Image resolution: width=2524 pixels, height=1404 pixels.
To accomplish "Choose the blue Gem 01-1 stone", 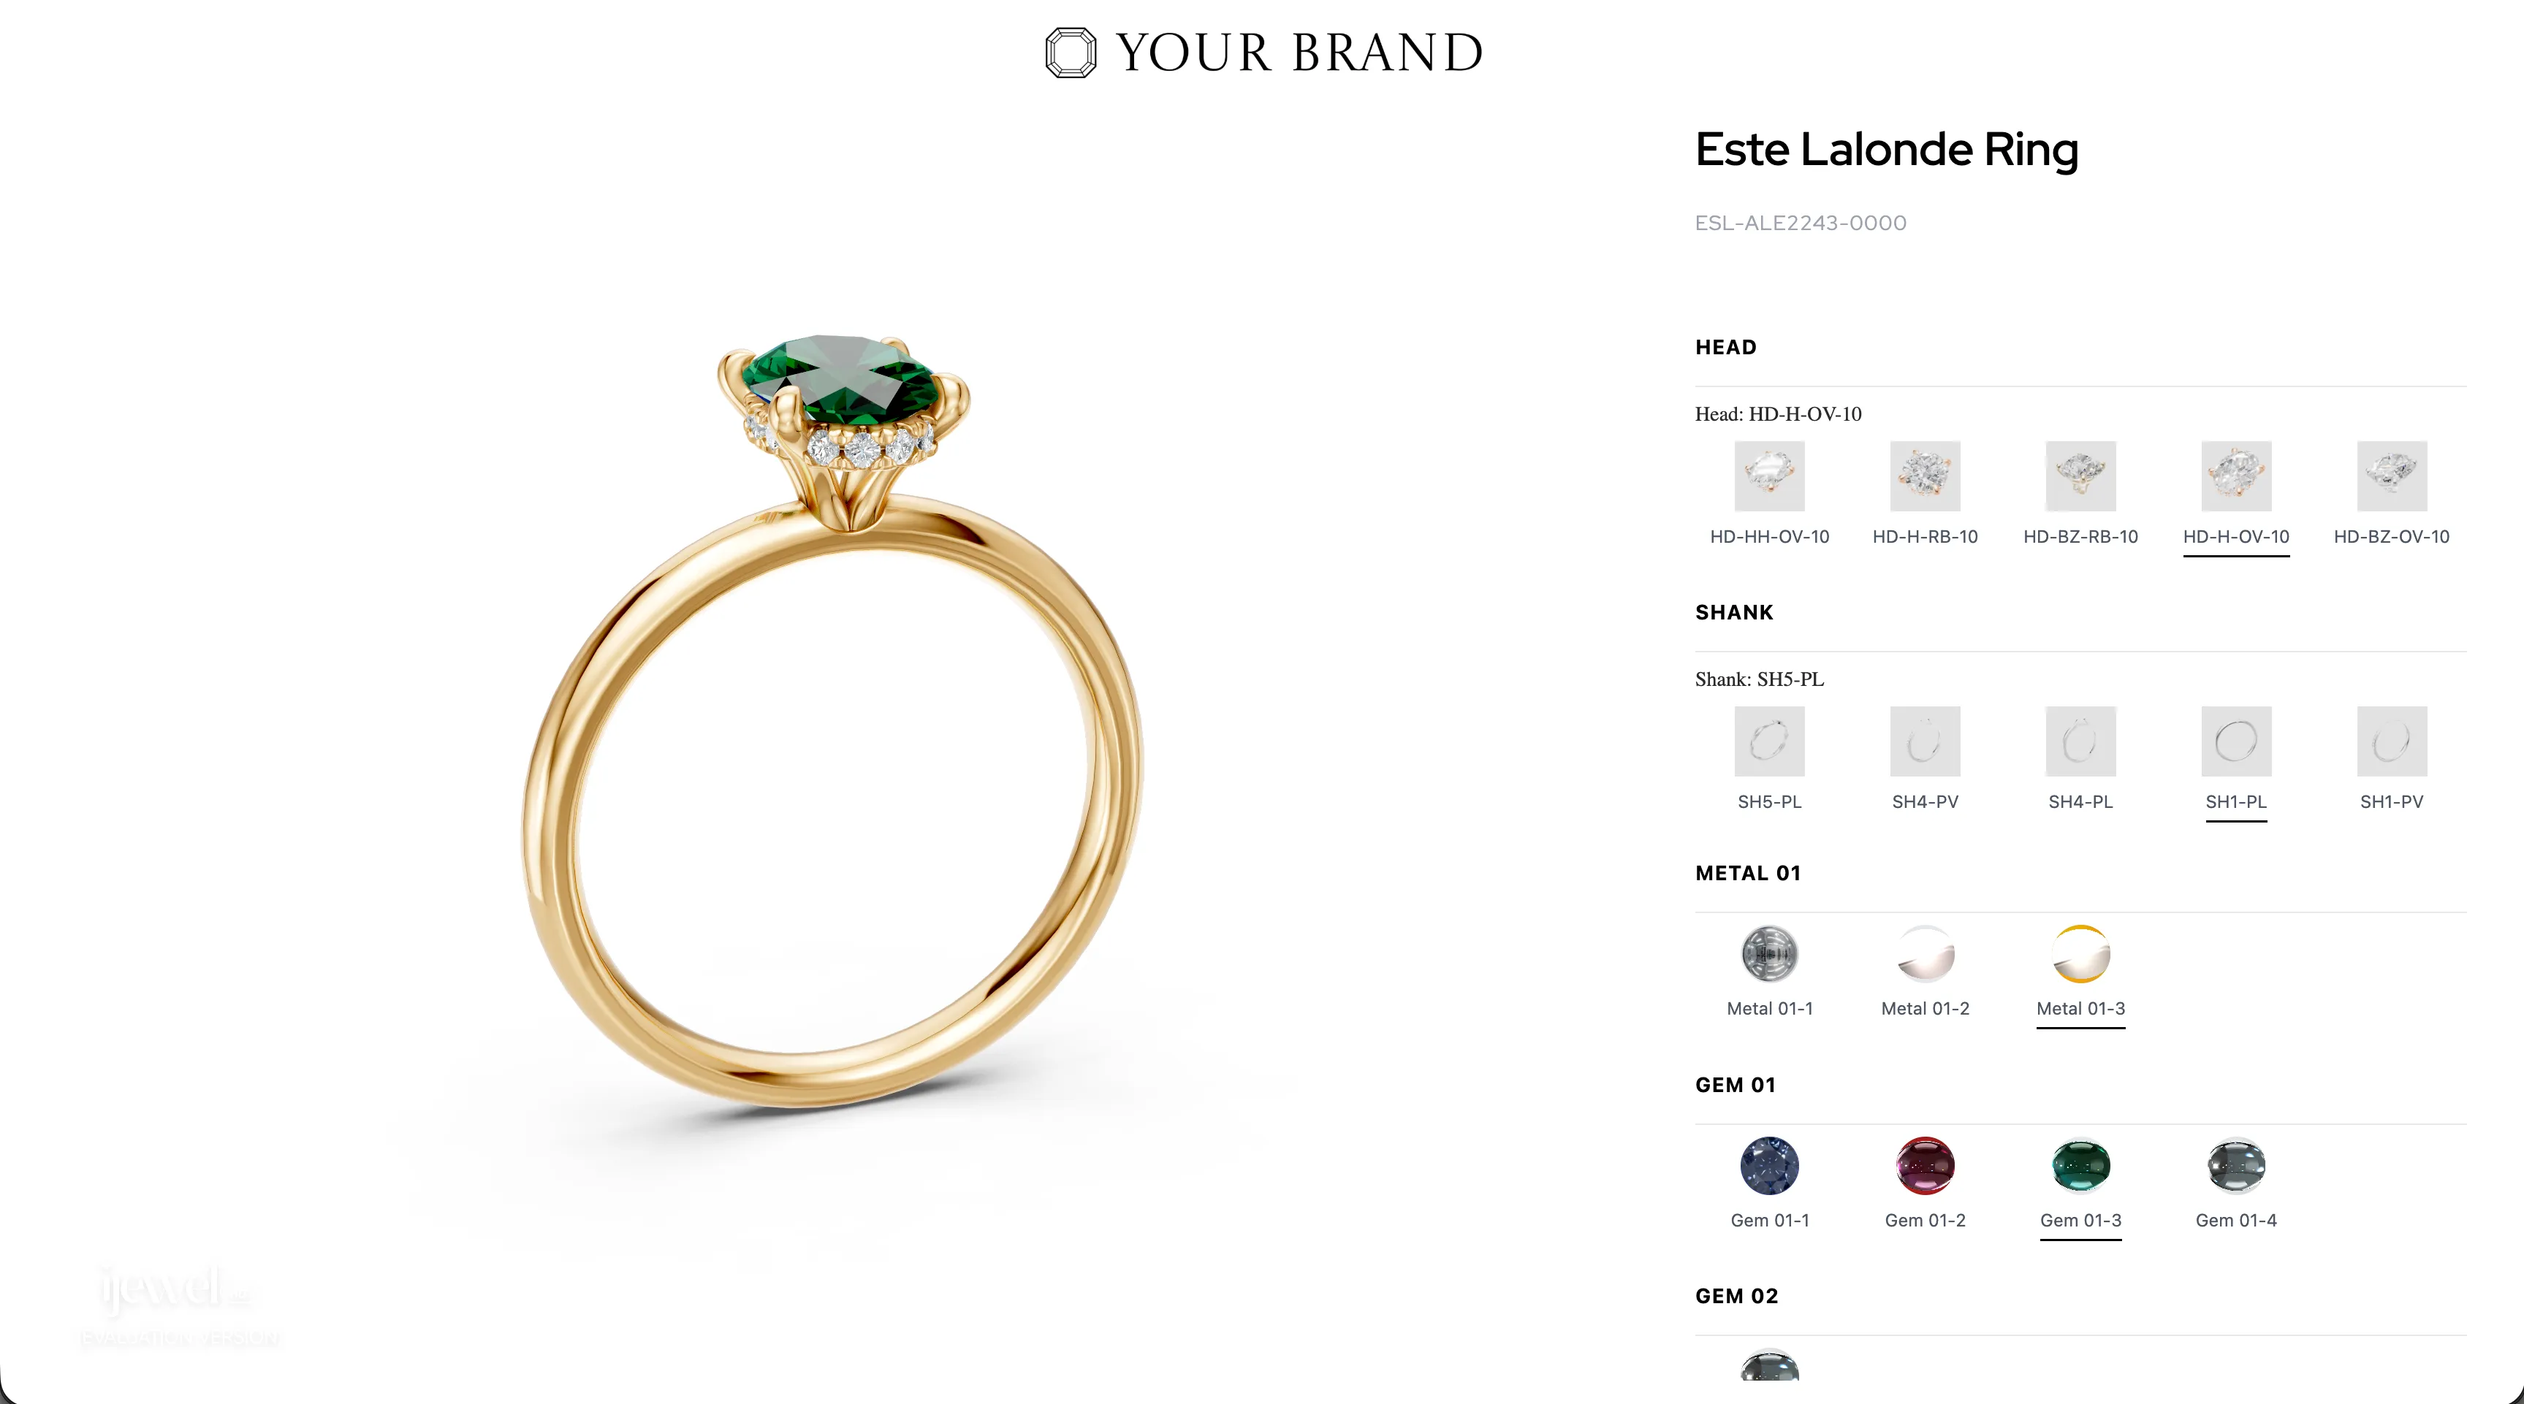I will (1770, 1166).
